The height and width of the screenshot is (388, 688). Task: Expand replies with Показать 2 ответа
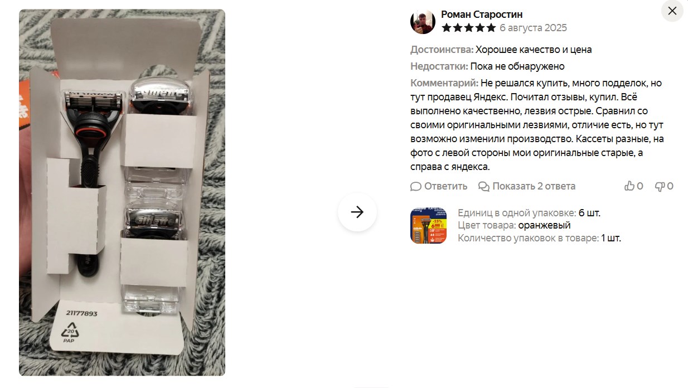tap(534, 186)
